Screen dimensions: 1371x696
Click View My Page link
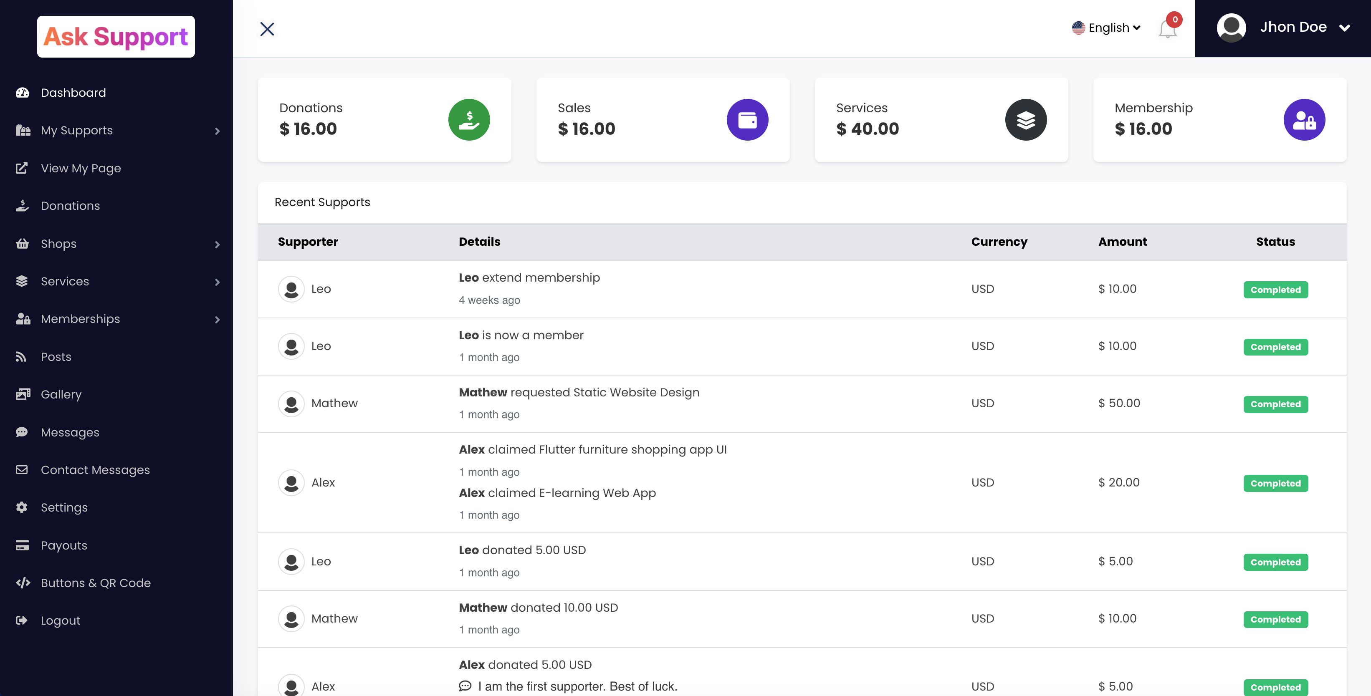[x=81, y=168]
